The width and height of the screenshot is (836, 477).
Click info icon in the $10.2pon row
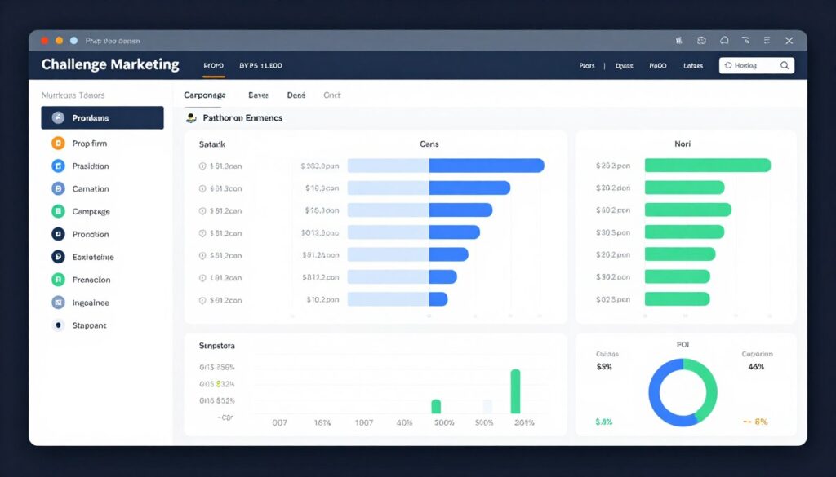(202, 300)
